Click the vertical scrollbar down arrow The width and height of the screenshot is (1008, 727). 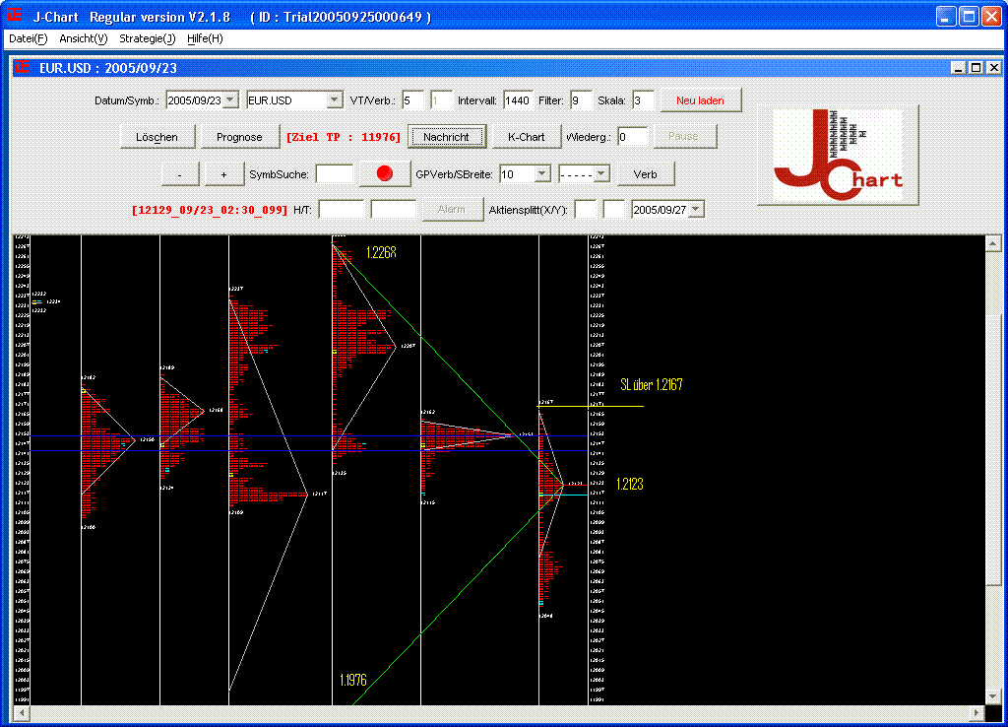click(993, 696)
